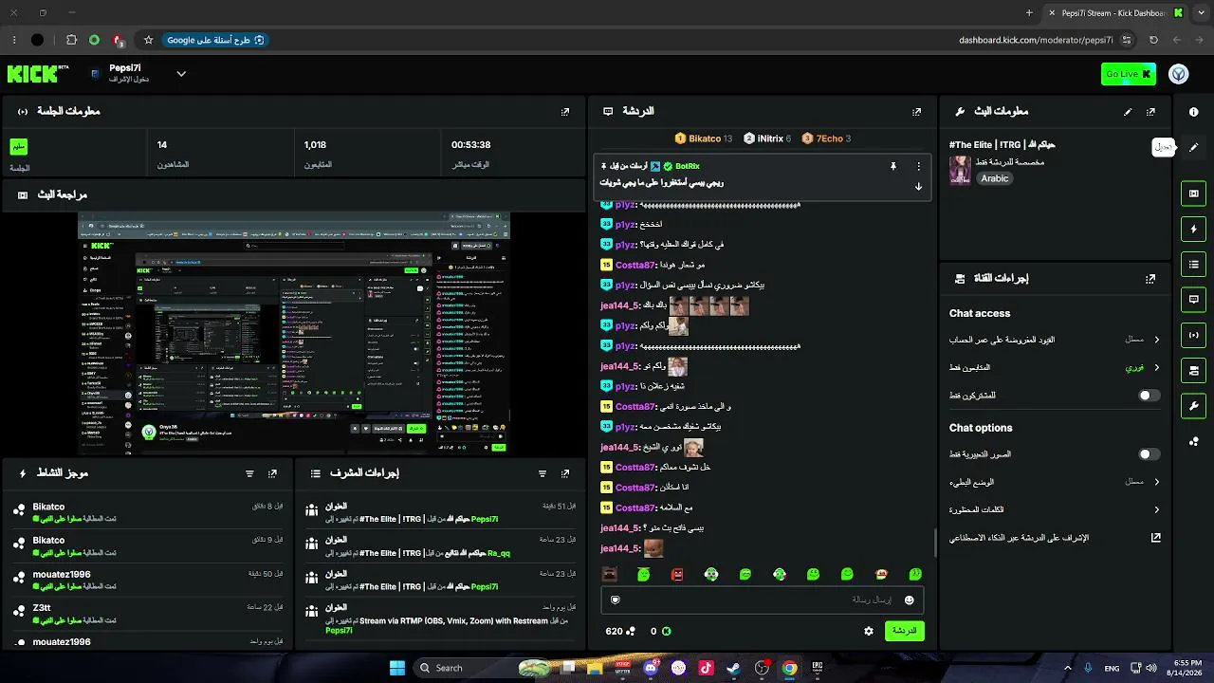Viewport: 1214px width, 683px height.
Task: Click the KICK logo in the header
Action: [38, 74]
